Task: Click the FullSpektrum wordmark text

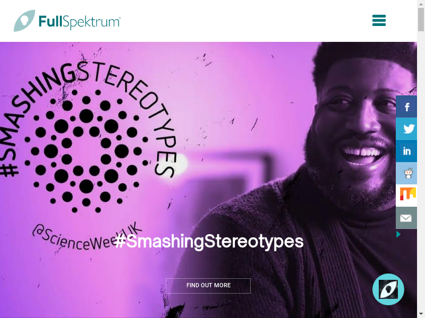Action: click(79, 22)
